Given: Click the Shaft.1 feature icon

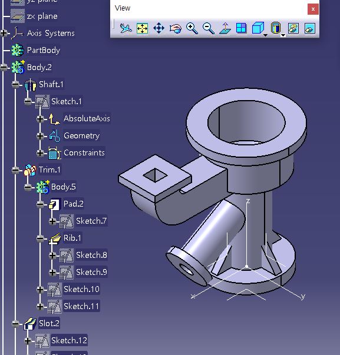Looking at the screenshot, I should pyautogui.click(x=30, y=85).
